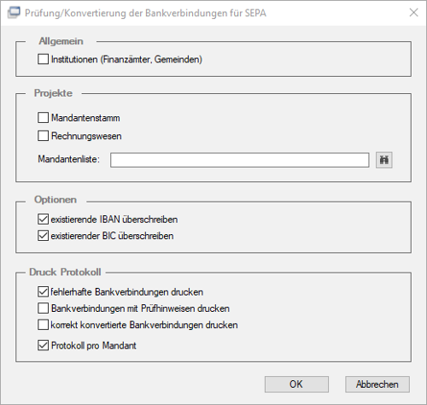Image resolution: width=427 pixels, height=405 pixels.
Task: Click the Optionen group heading
Action: [56, 199]
